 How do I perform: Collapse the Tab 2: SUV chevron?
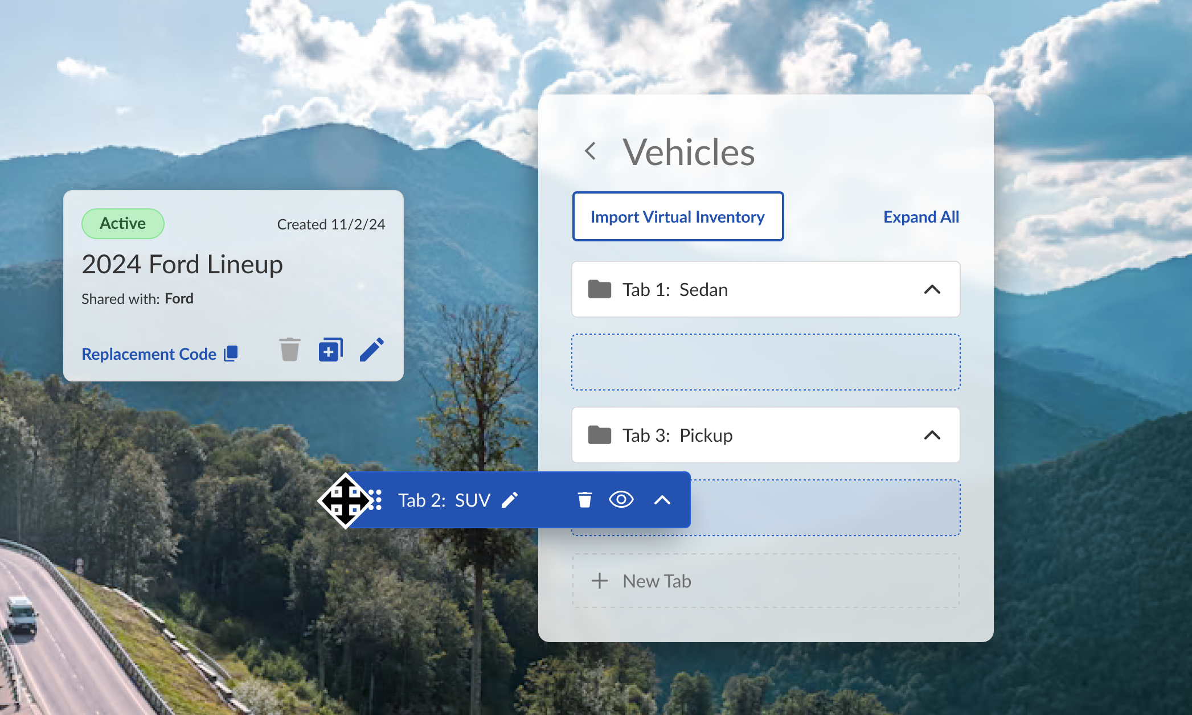[662, 500]
